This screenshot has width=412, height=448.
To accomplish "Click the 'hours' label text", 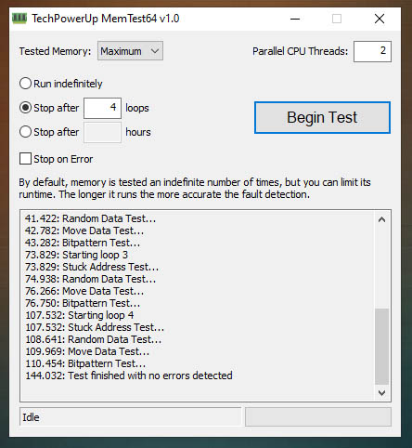I will coord(138,132).
